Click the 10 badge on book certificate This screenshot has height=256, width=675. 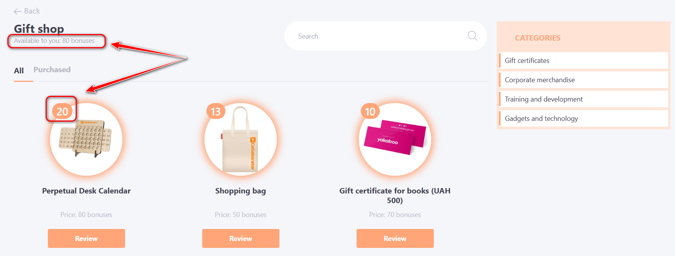[370, 111]
